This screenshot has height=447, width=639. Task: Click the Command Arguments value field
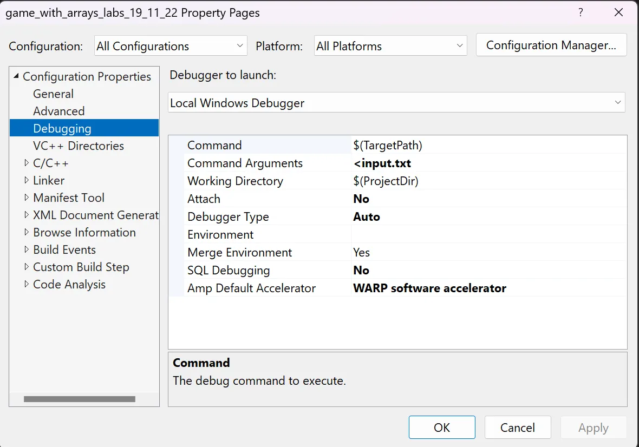point(487,163)
